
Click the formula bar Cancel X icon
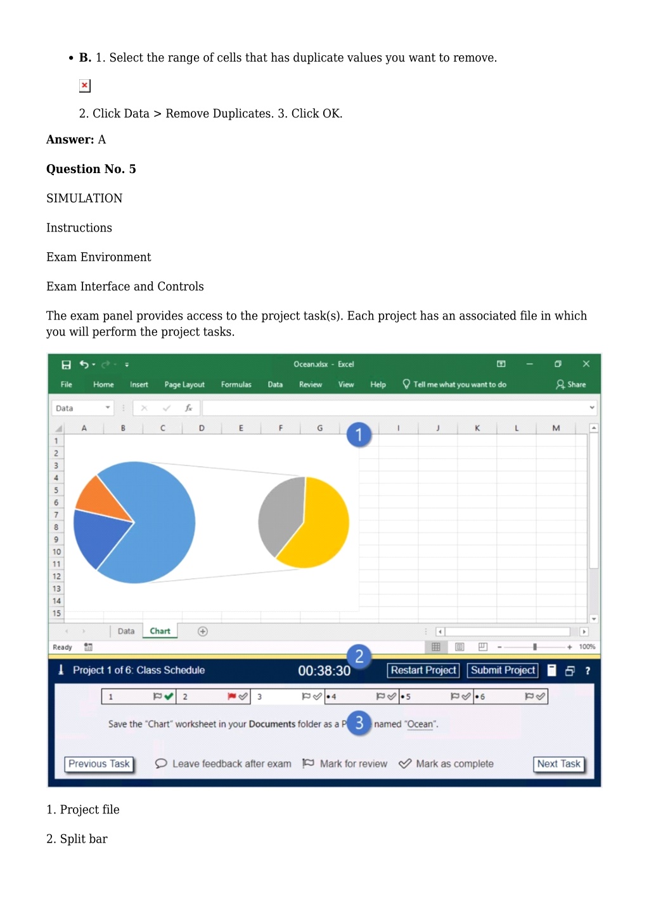click(x=145, y=408)
